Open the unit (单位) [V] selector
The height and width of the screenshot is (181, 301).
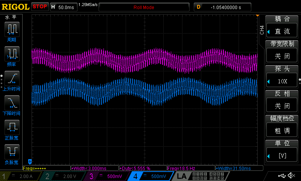(x=282, y=155)
